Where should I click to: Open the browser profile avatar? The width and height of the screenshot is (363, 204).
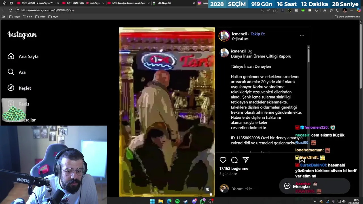[x=345, y=10]
